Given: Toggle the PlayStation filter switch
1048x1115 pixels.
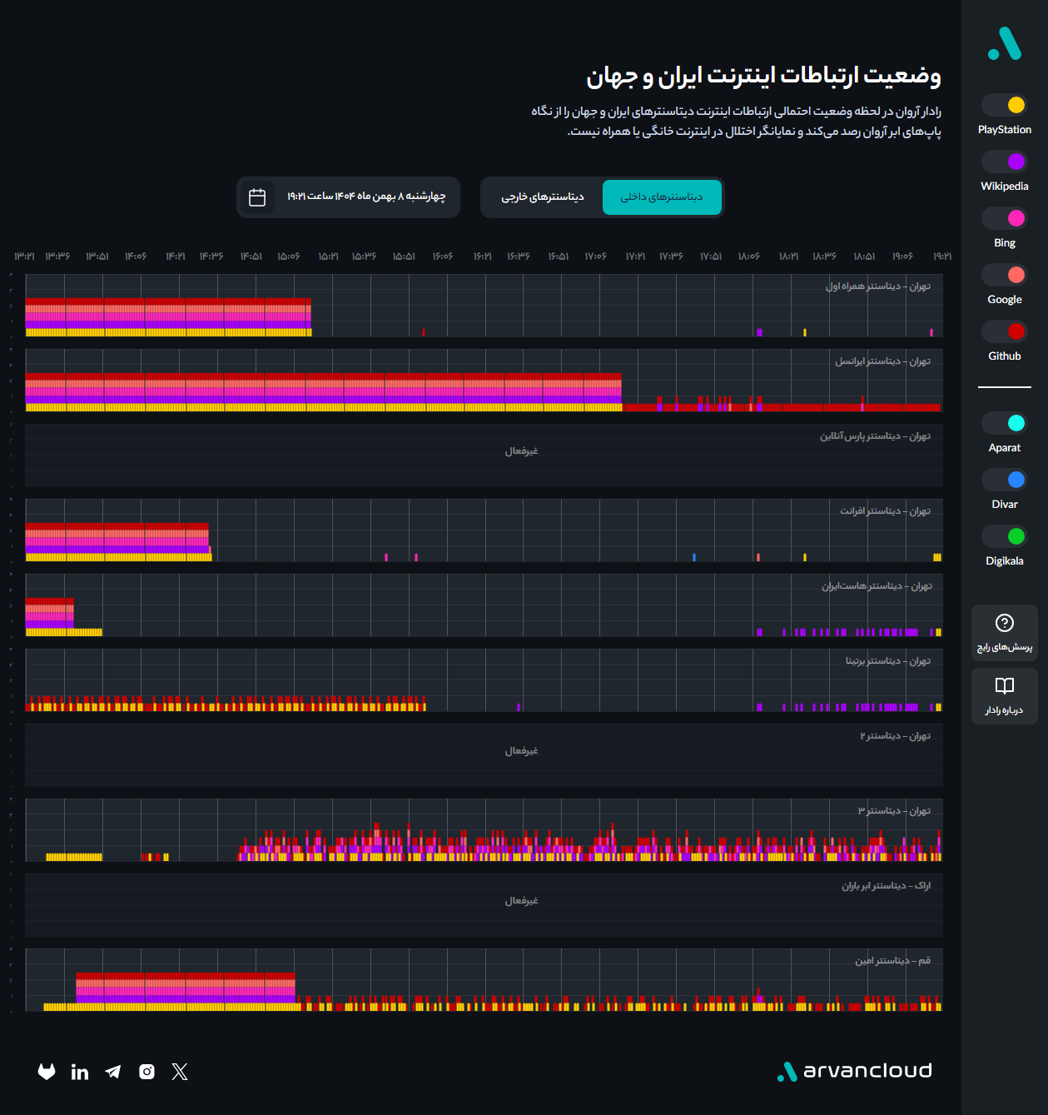Looking at the screenshot, I should tap(1004, 105).
